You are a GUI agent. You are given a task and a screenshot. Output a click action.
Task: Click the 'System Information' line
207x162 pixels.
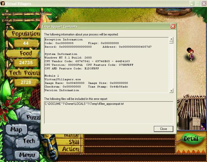pyautogui.click(x=61, y=54)
